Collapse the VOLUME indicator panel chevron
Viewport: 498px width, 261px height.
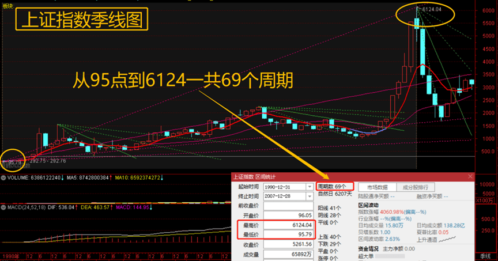point(3,178)
